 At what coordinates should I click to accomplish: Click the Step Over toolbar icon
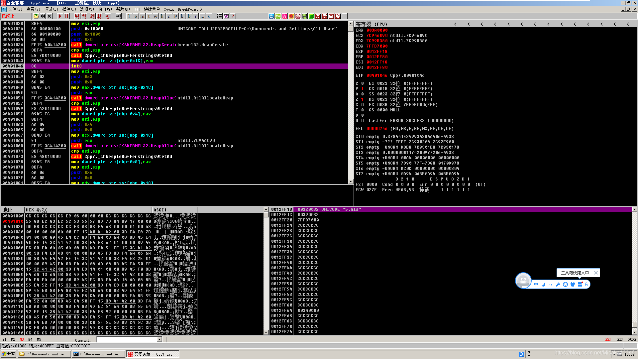84,16
